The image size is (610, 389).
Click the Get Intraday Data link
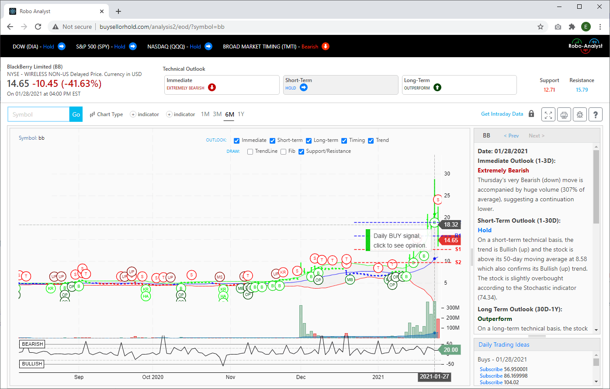click(x=502, y=114)
